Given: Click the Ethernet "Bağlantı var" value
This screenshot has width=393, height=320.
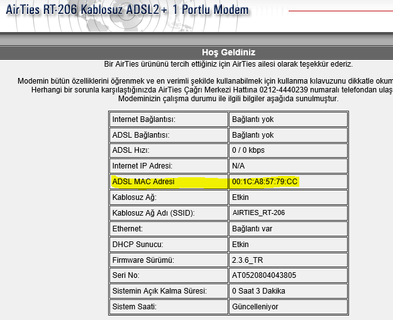Looking at the screenshot, I should (252, 229).
